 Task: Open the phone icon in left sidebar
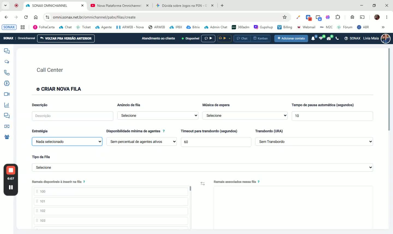pyautogui.click(x=7, y=73)
